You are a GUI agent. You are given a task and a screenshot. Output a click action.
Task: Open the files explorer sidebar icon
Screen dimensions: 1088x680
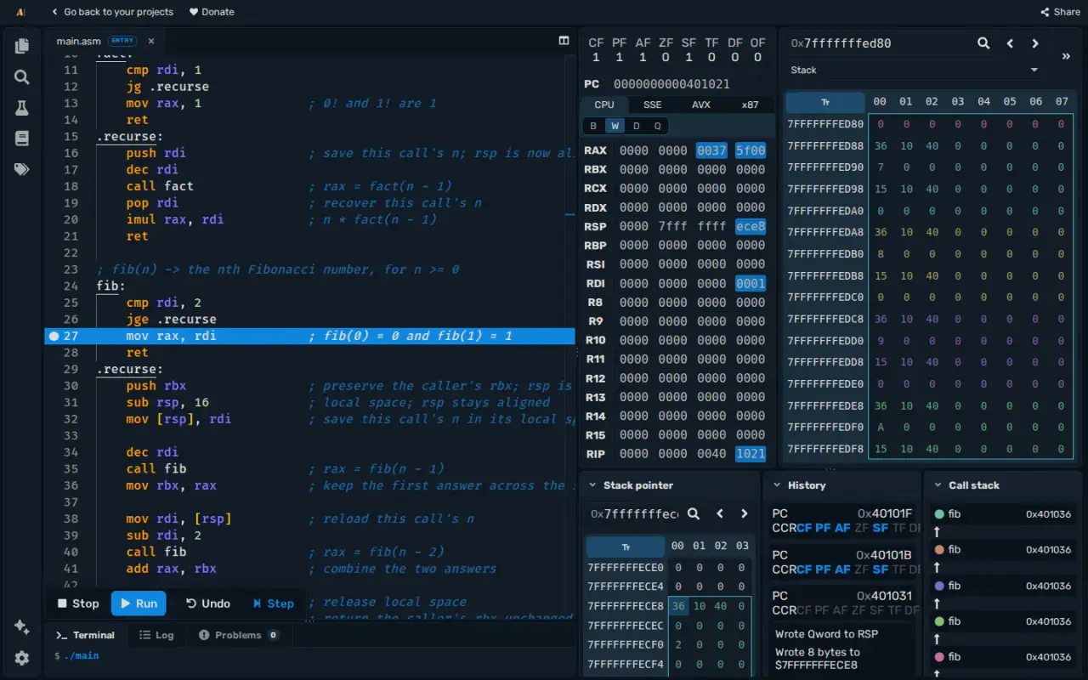[x=22, y=46]
